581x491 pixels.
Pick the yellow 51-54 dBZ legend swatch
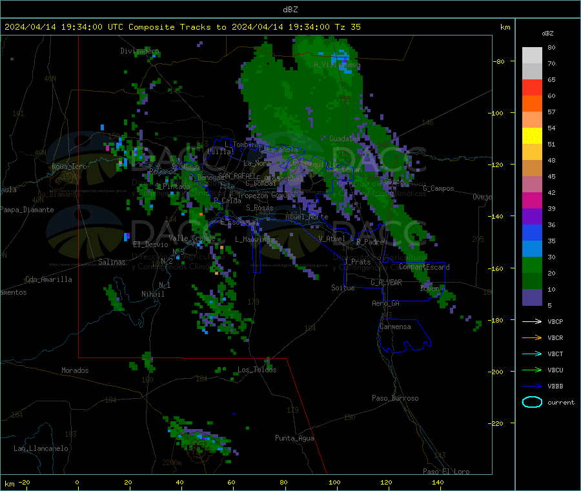point(532,136)
